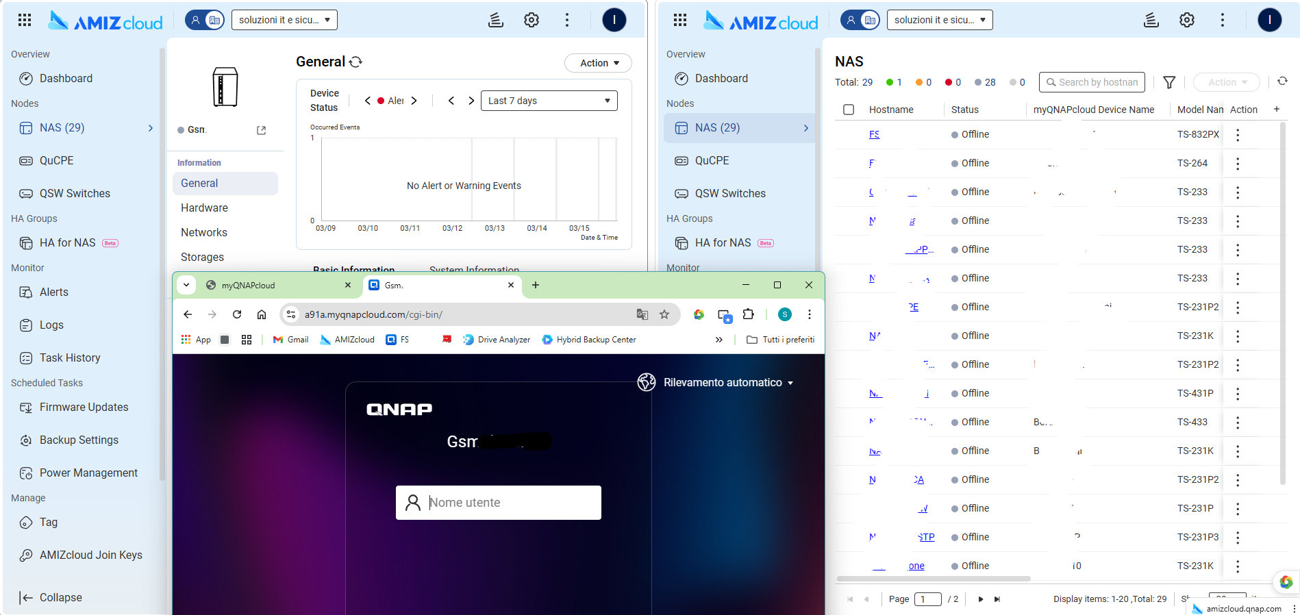Image resolution: width=1300 pixels, height=615 pixels.
Task: Click the filter icon in NAS list
Action: [x=1169, y=82]
